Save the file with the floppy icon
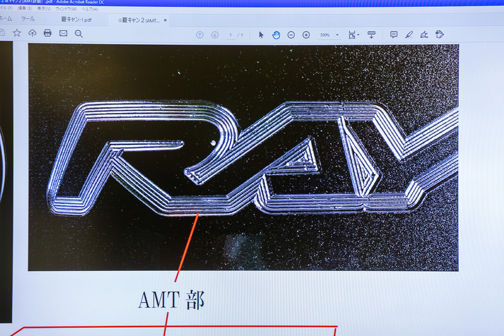Viewport: 504px width, 336px height. click(2, 33)
